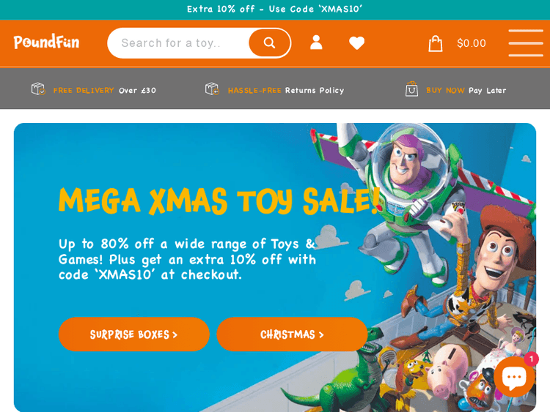Focus the 'Search for a toy' field

coord(178,43)
